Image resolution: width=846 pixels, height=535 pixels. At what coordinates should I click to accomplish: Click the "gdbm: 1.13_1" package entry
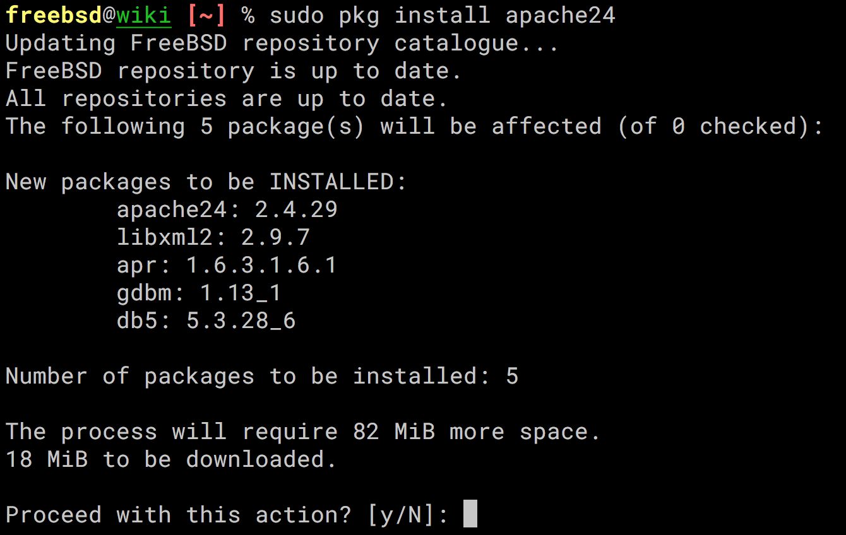coord(199,293)
